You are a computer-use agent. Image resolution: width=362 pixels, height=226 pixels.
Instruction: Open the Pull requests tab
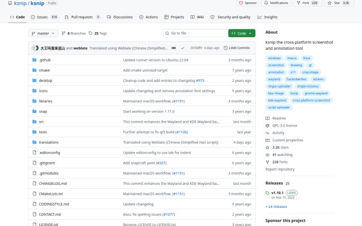coord(82,17)
